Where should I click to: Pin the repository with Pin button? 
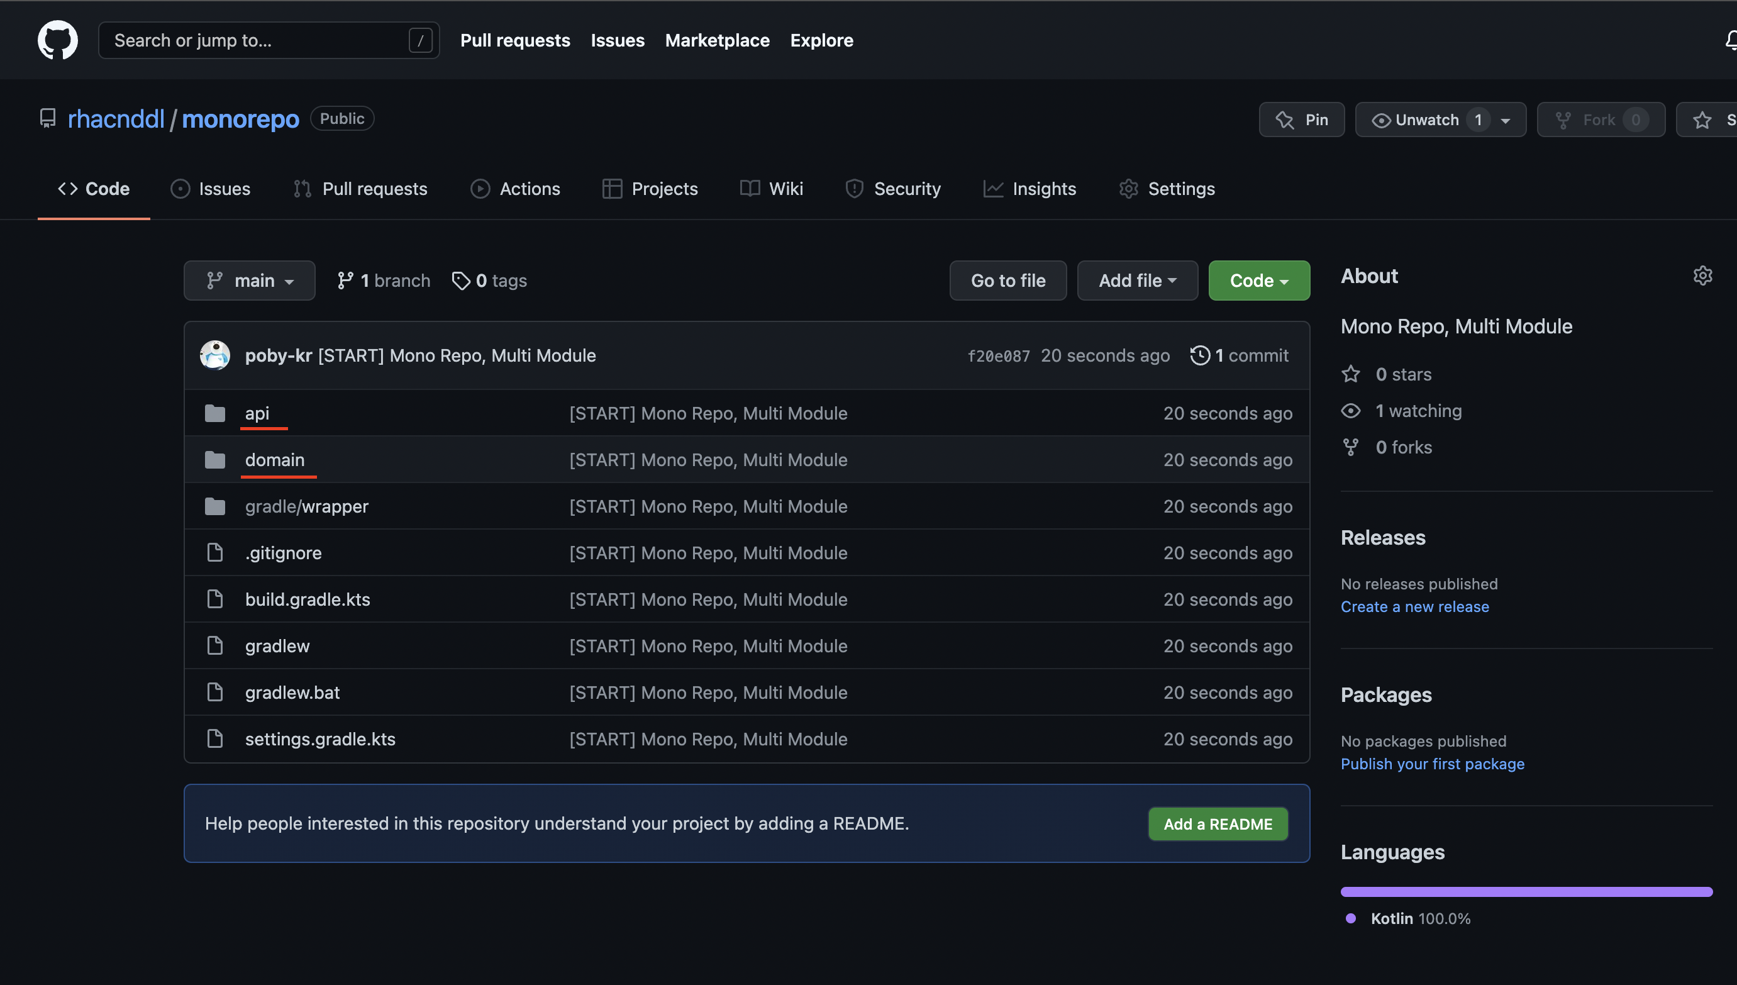pos(1301,120)
